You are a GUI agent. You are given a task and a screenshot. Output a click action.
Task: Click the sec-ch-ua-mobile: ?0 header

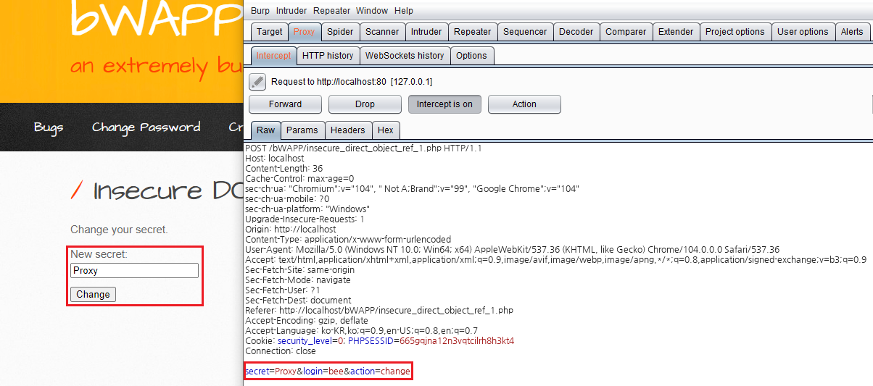click(287, 198)
